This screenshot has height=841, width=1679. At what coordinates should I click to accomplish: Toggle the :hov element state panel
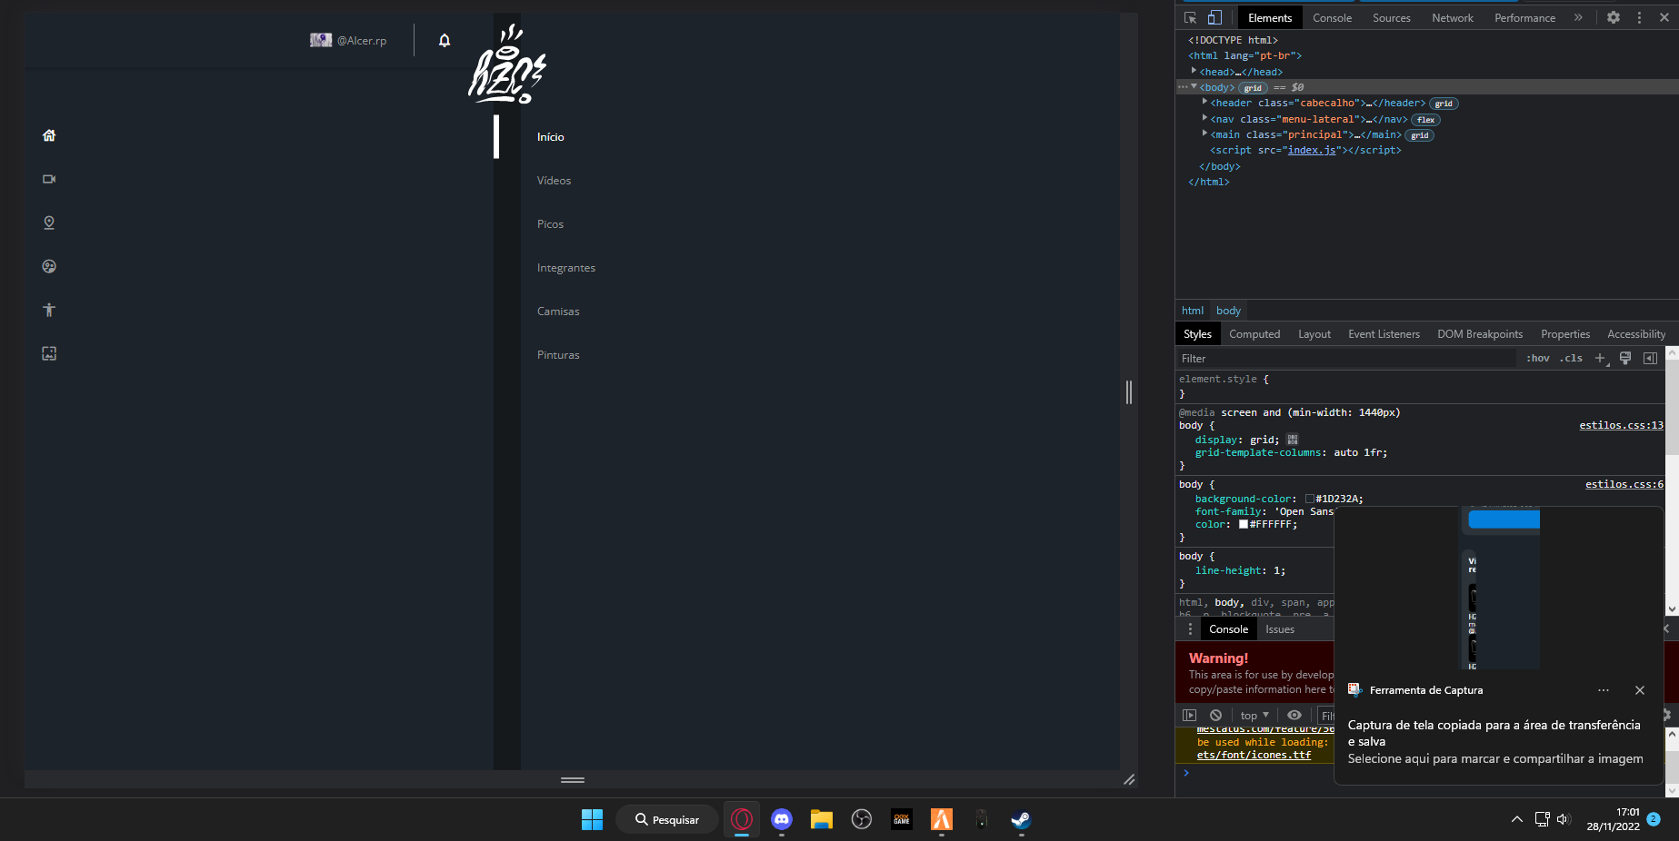point(1538,359)
